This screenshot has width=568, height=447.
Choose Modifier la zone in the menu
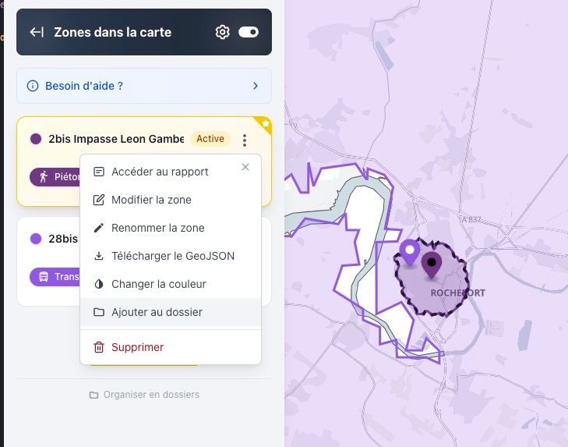[151, 200]
